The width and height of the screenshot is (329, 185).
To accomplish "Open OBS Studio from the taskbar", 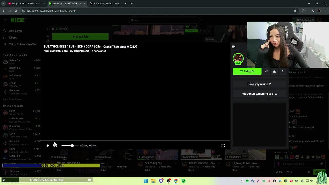I will click(x=168, y=181).
